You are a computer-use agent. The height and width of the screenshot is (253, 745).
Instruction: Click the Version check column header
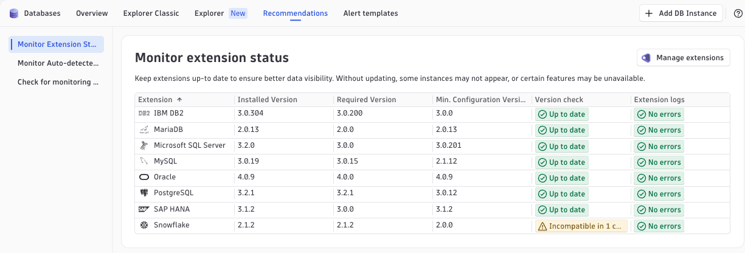pos(581,100)
